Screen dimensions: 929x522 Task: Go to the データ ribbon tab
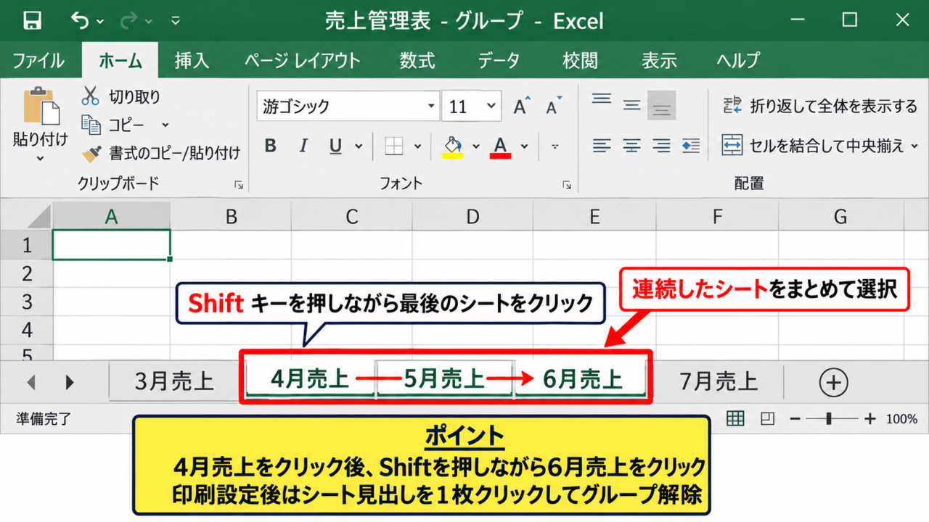tap(499, 61)
